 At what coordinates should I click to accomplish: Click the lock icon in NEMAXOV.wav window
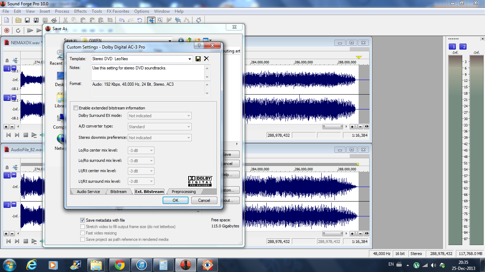point(7,61)
